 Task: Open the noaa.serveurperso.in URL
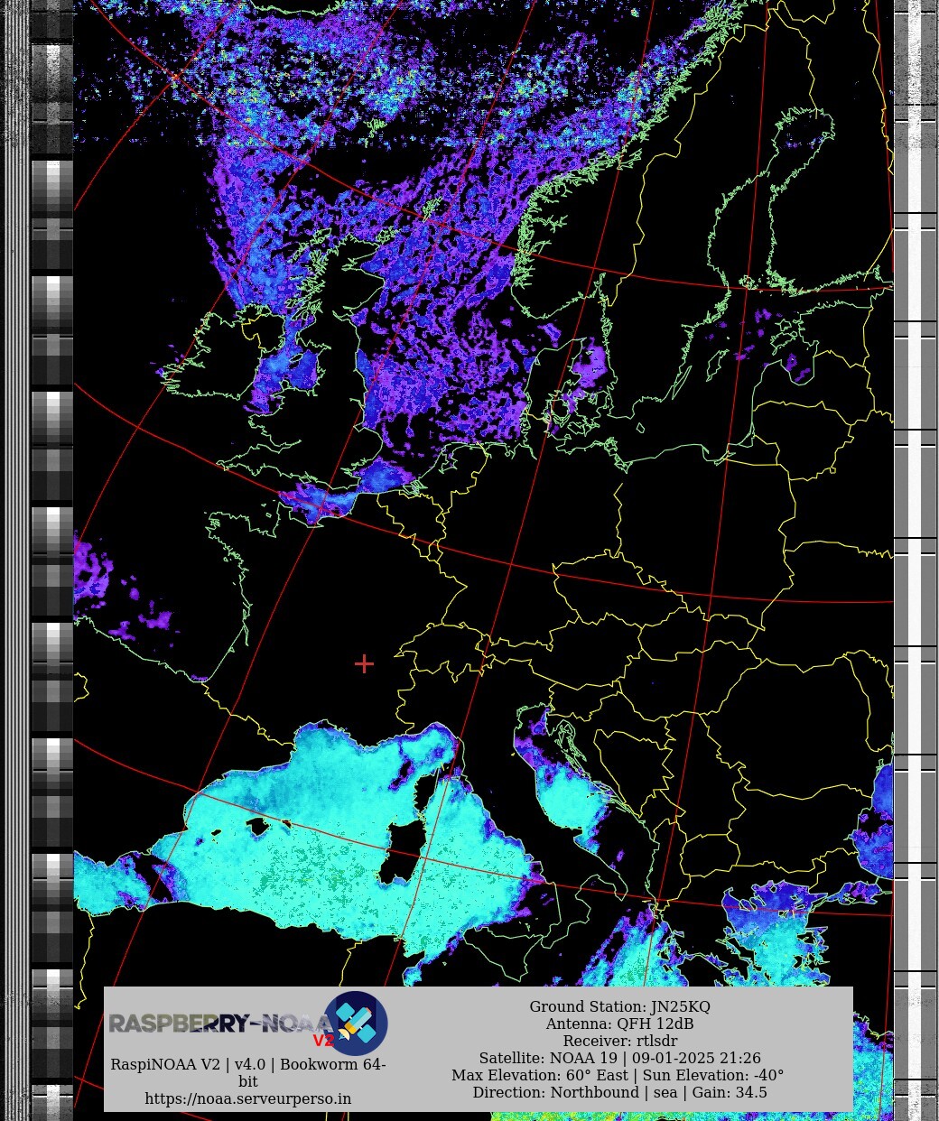pyautogui.click(x=247, y=1098)
